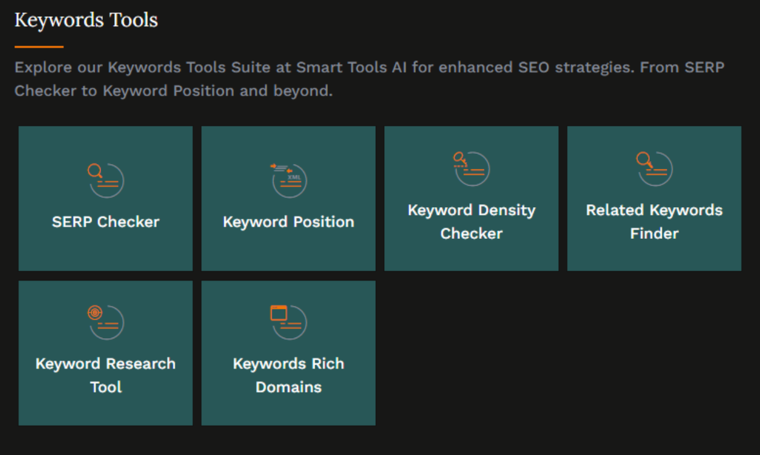The width and height of the screenshot is (760, 455).
Task: Open the SERP Checker text label
Action: [105, 222]
